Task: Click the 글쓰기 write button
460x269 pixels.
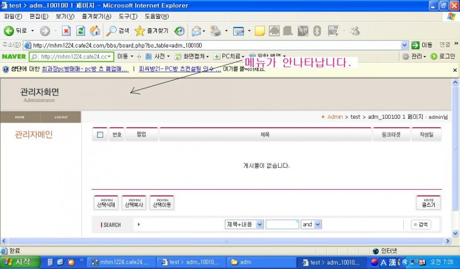Action: pos(428,203)
